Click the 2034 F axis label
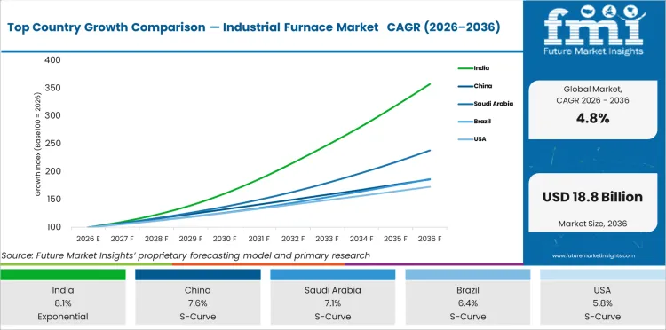 tap(361, 239)
